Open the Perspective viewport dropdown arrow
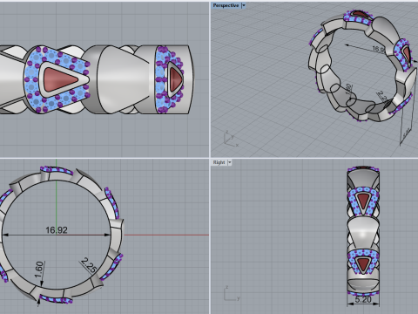 click(x=244, y=5)
